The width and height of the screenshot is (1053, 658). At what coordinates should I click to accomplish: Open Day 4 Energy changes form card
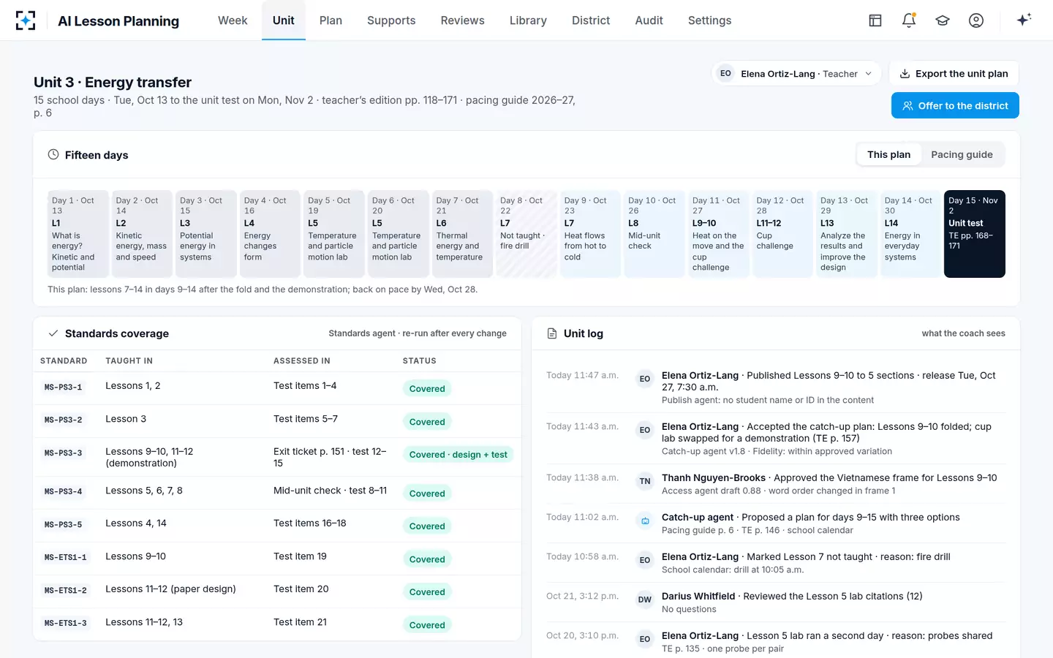[x=270, y=234]
